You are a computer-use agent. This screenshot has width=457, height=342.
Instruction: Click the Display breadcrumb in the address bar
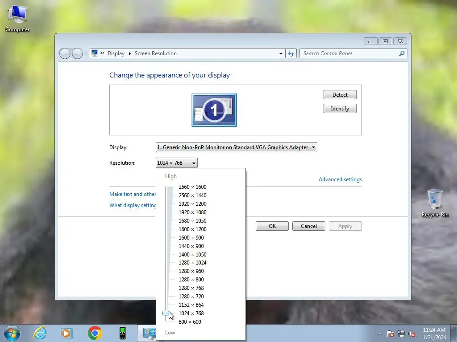[116, 53]
